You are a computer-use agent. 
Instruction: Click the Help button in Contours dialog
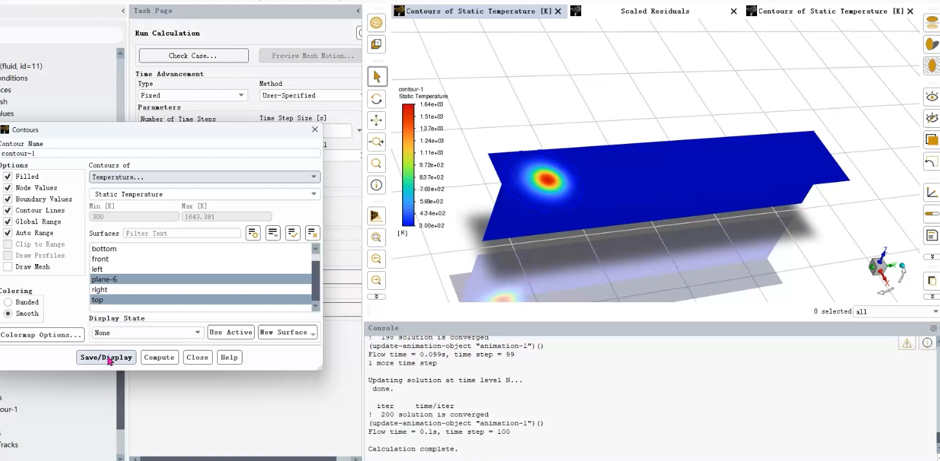tap(229, 358)
